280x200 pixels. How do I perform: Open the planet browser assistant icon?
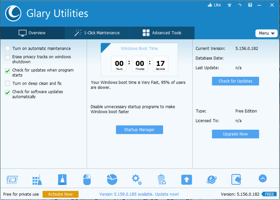211,180
